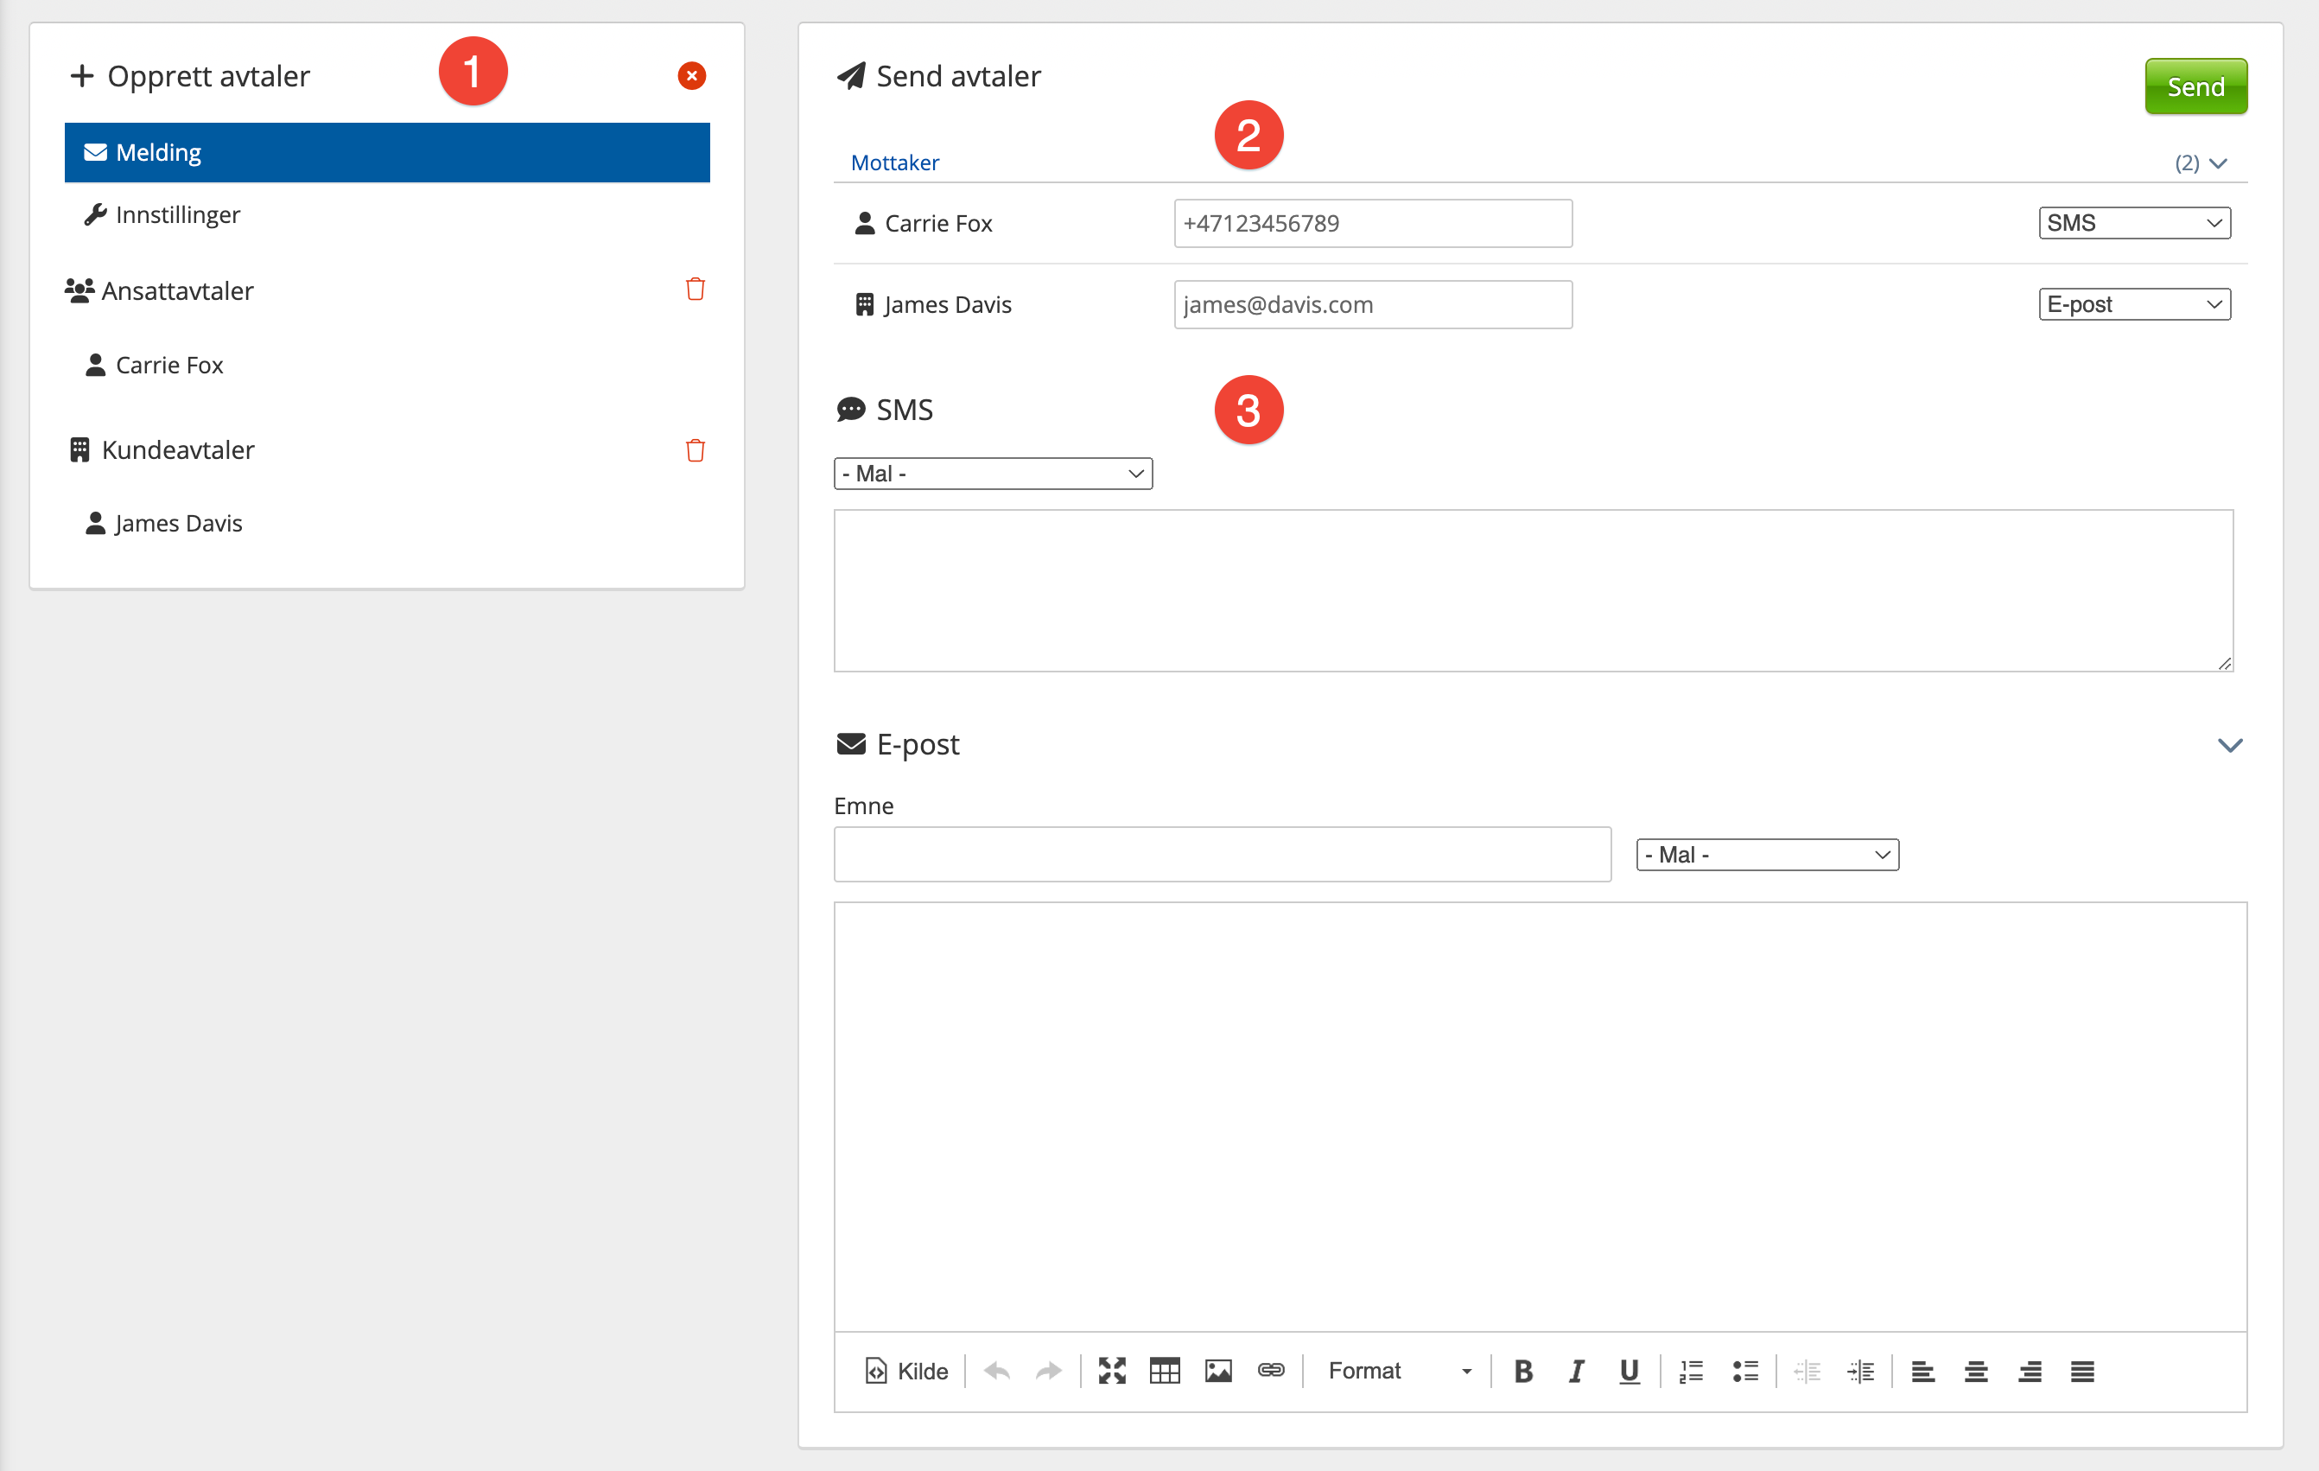Insert a numbered list
Screen dimensions: 2319x1471
click(1691, 1371)
